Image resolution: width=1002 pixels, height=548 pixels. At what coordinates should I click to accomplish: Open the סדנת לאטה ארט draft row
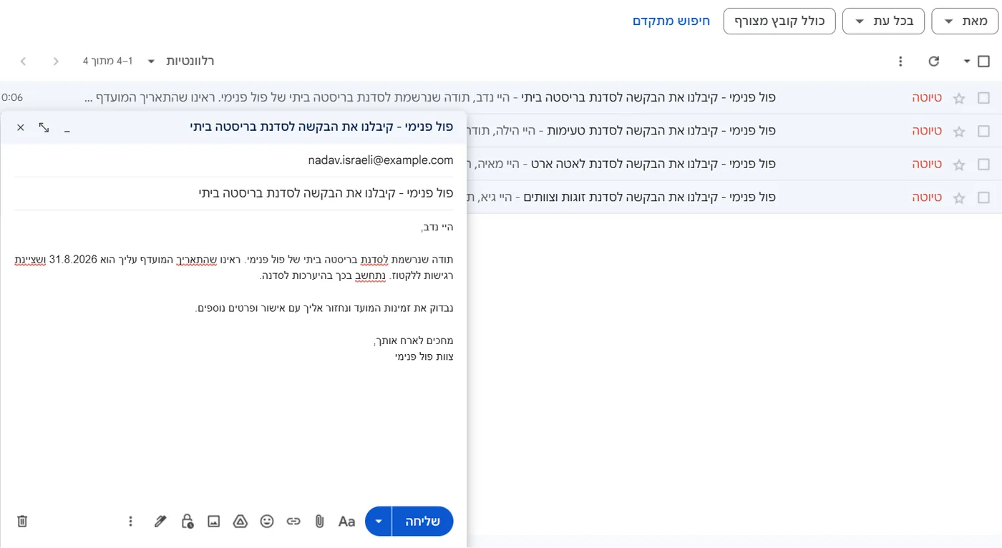tap(734, 165)
